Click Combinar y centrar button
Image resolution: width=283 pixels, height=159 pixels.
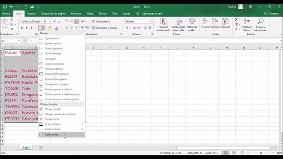(x=105, y=28)
